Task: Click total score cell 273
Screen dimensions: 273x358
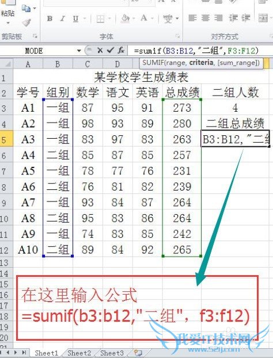Action: point(182,108)
